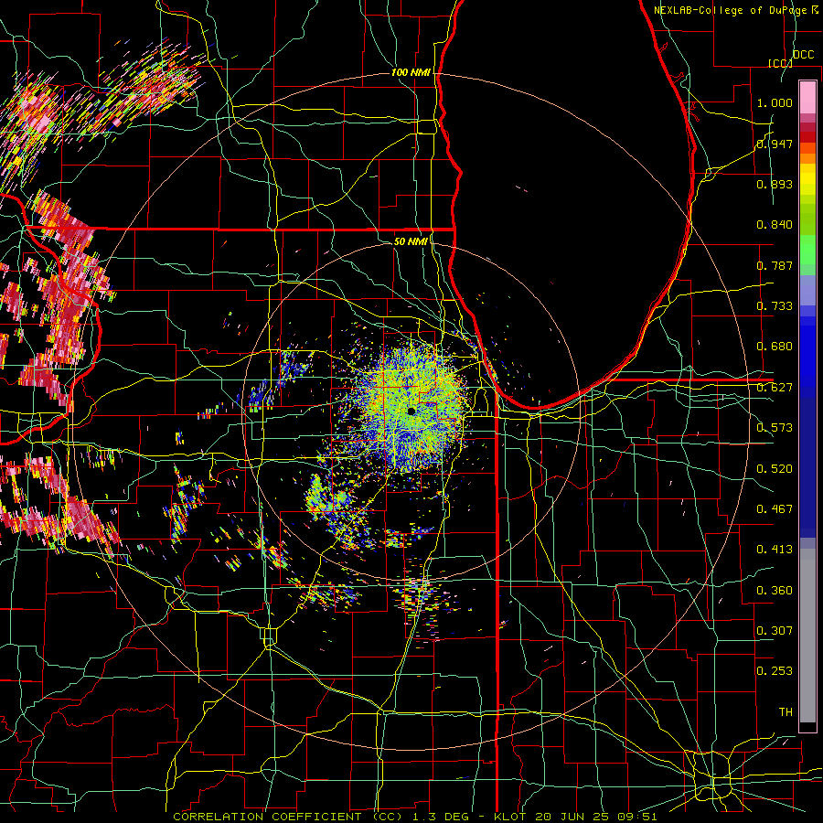Click the [CC] label above the color bar
Screen dimensions: 823x823
click(x=781, y=63)
